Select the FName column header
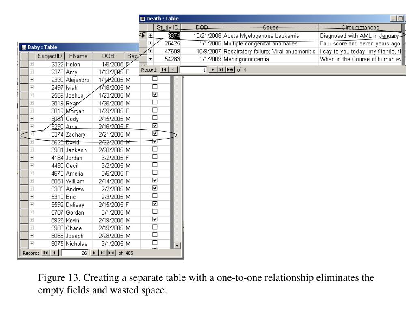 click(x=78, y=56)
